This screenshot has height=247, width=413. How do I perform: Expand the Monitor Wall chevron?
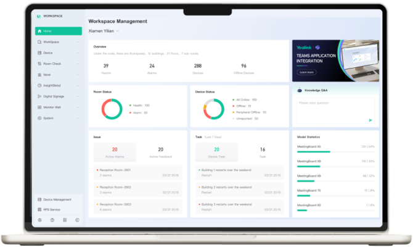tap(78, 107)
